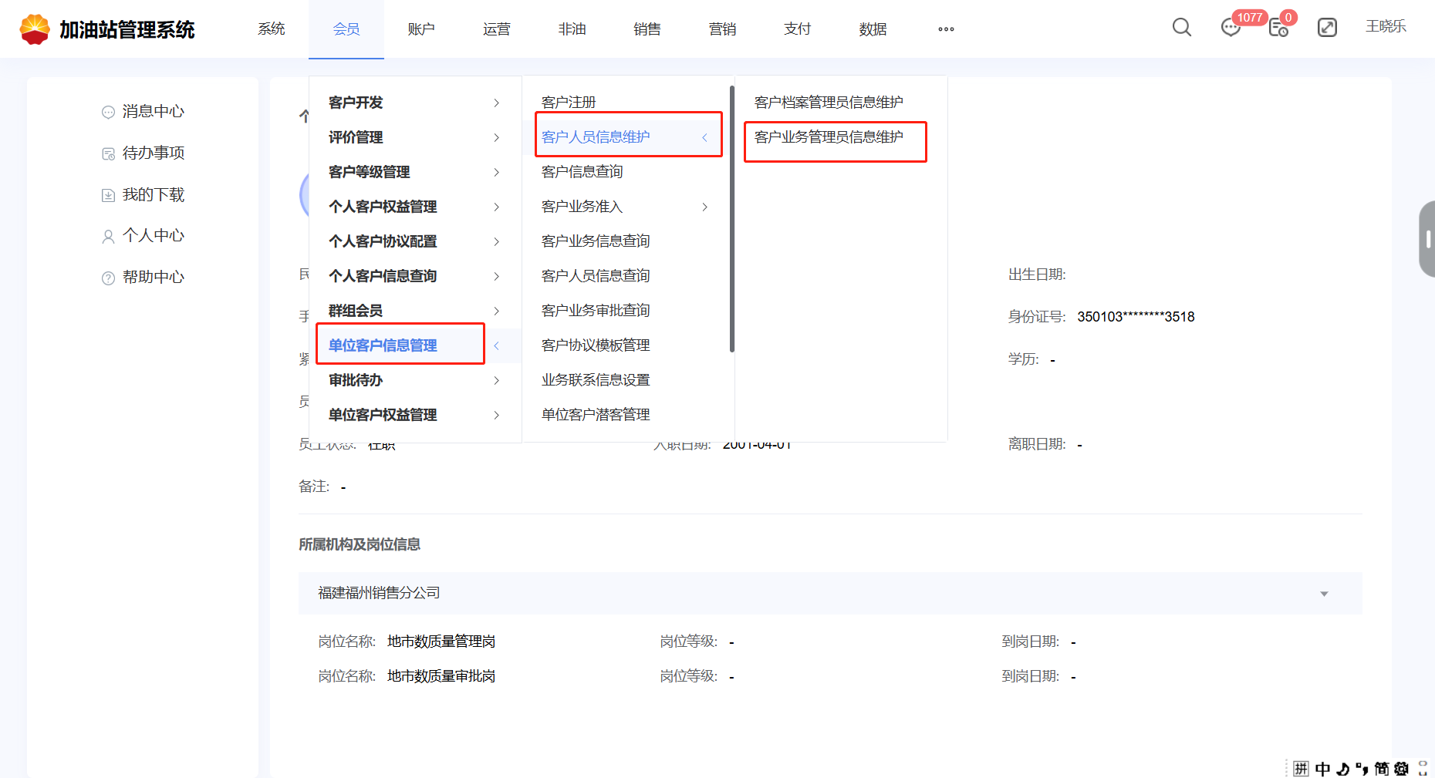Open the messages chat bubble icon

[1231, 29]
